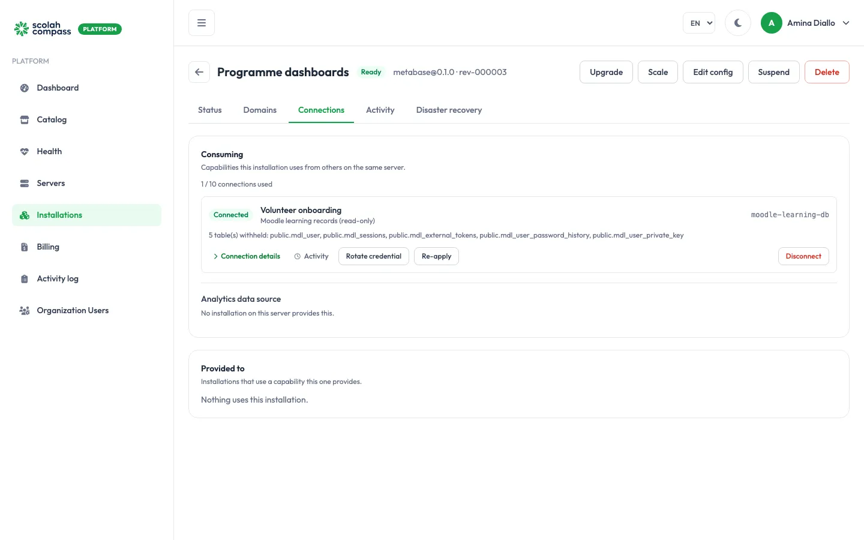The height and width of the screenshot is (540, 864).
Task: Click the Edit config button
Action: tap(713, 72)
